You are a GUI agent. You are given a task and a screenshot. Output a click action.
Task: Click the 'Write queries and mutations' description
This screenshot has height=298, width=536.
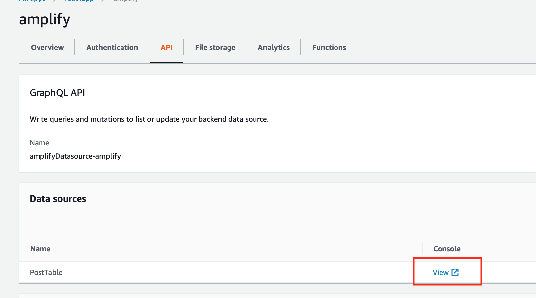[x=149, y=119]
